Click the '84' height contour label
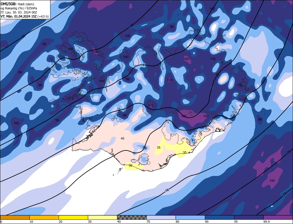Image resolution: width=293 pixels, height=224 pixels. [x=144, y=65]
